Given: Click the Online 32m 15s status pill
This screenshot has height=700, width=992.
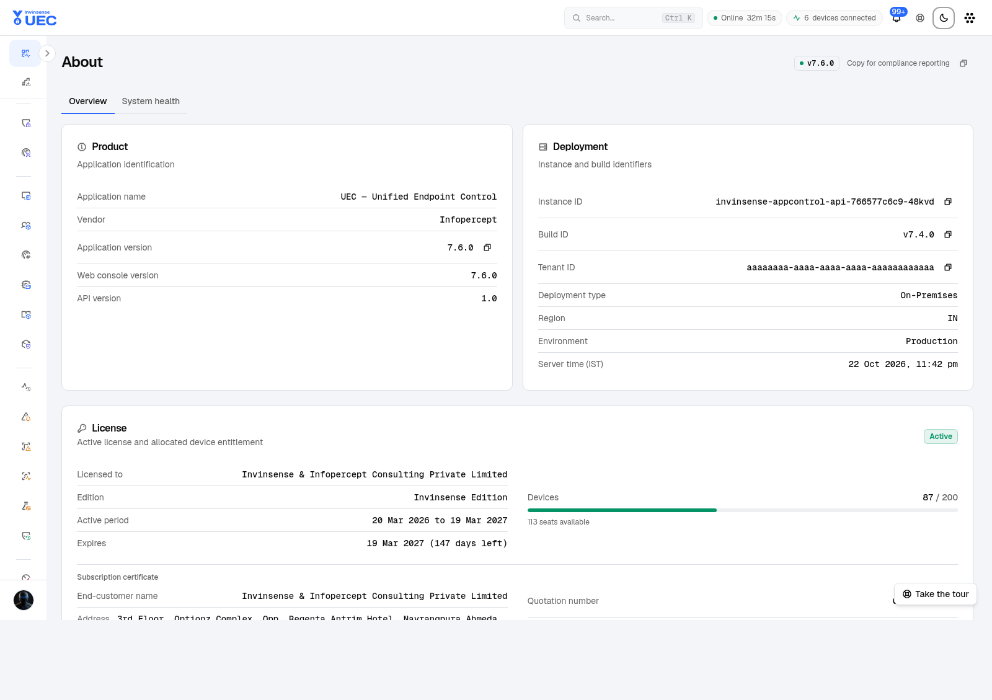Looking at the screenshot, I should pyautogui.click(x=745, y=18).
